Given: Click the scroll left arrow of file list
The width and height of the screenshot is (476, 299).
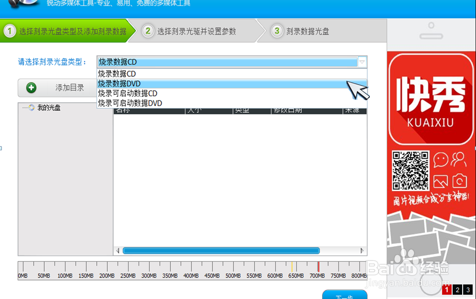Looking at the screenshot, I should [118, 250].
